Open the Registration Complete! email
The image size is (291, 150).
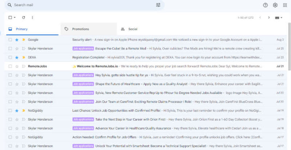[x=145, y=57]
